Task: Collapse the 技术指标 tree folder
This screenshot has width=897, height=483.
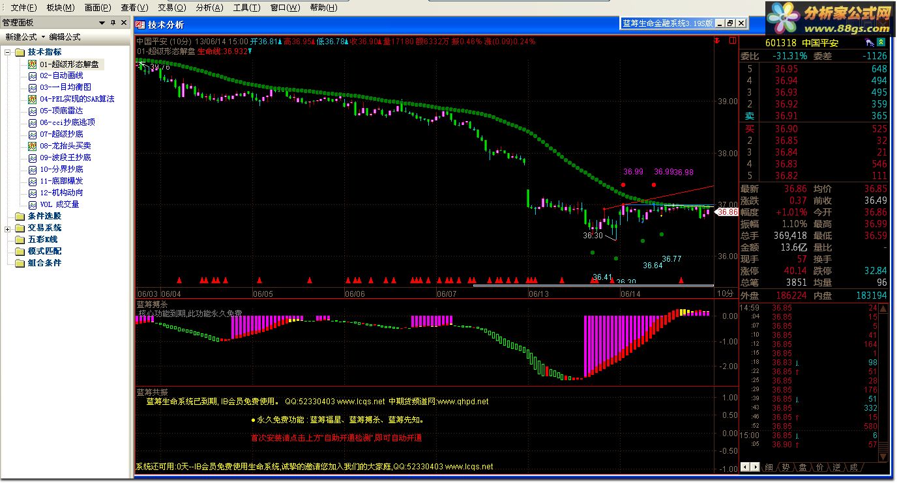Action: point(8,52)
